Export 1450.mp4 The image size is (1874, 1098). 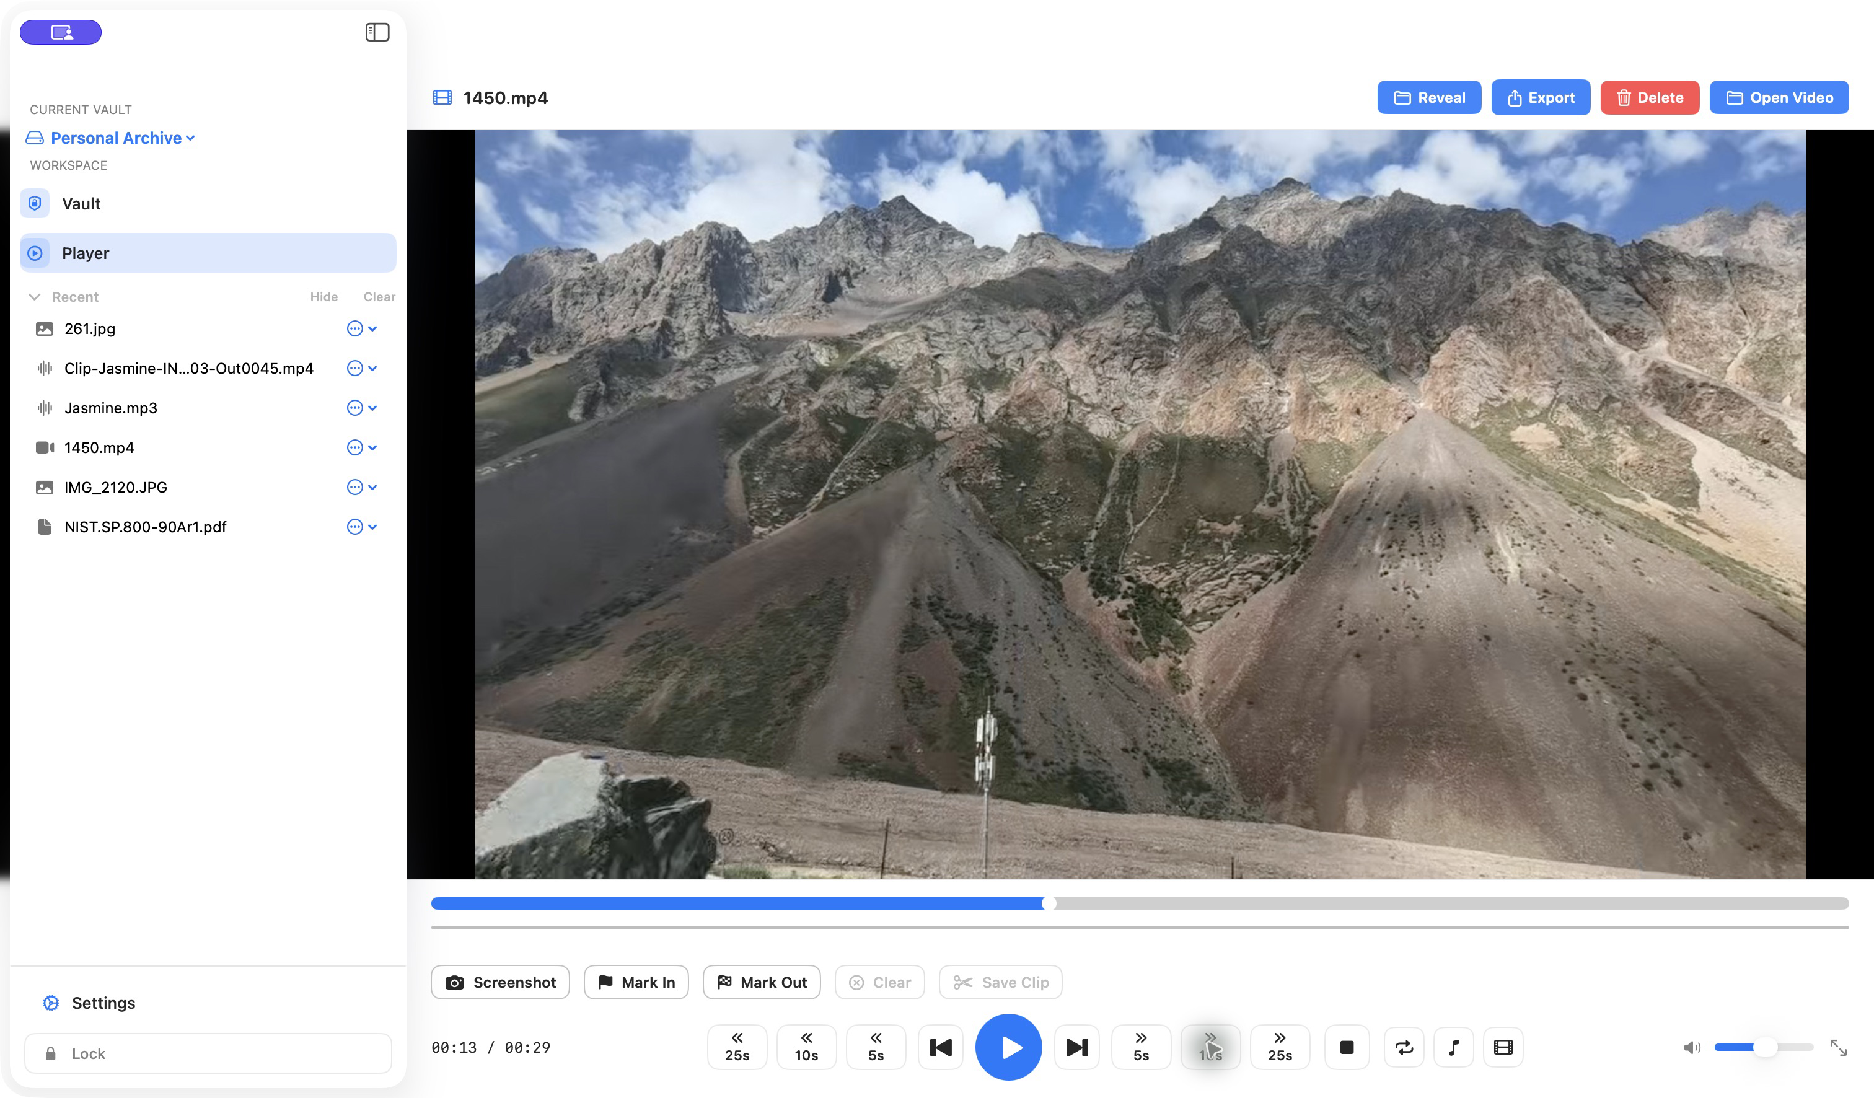(1541, 97)
